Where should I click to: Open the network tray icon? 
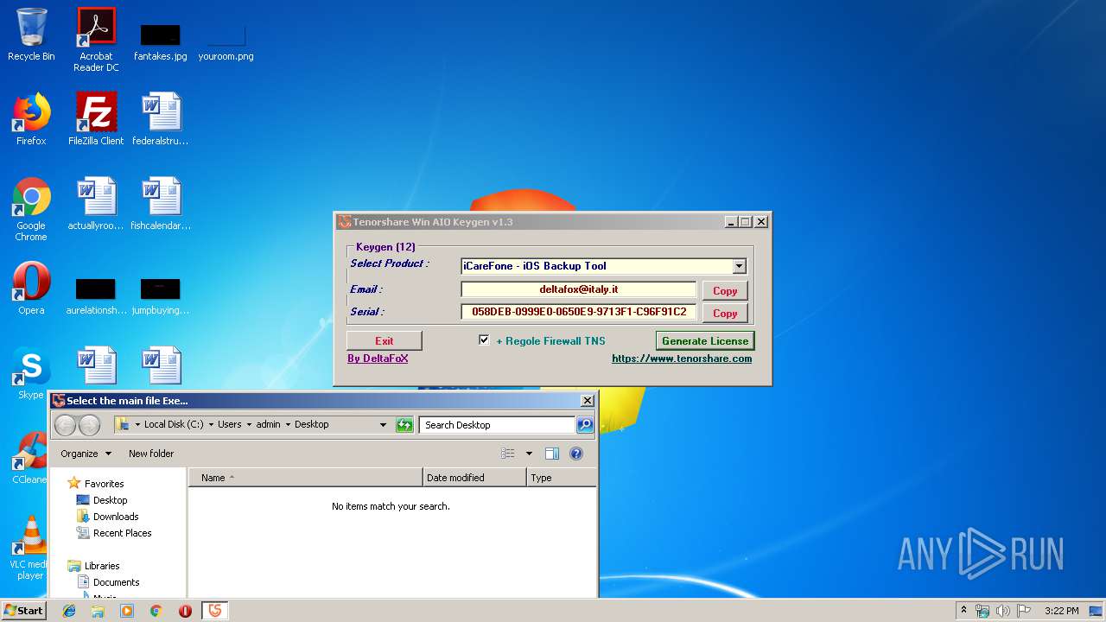tap(982, 611)
